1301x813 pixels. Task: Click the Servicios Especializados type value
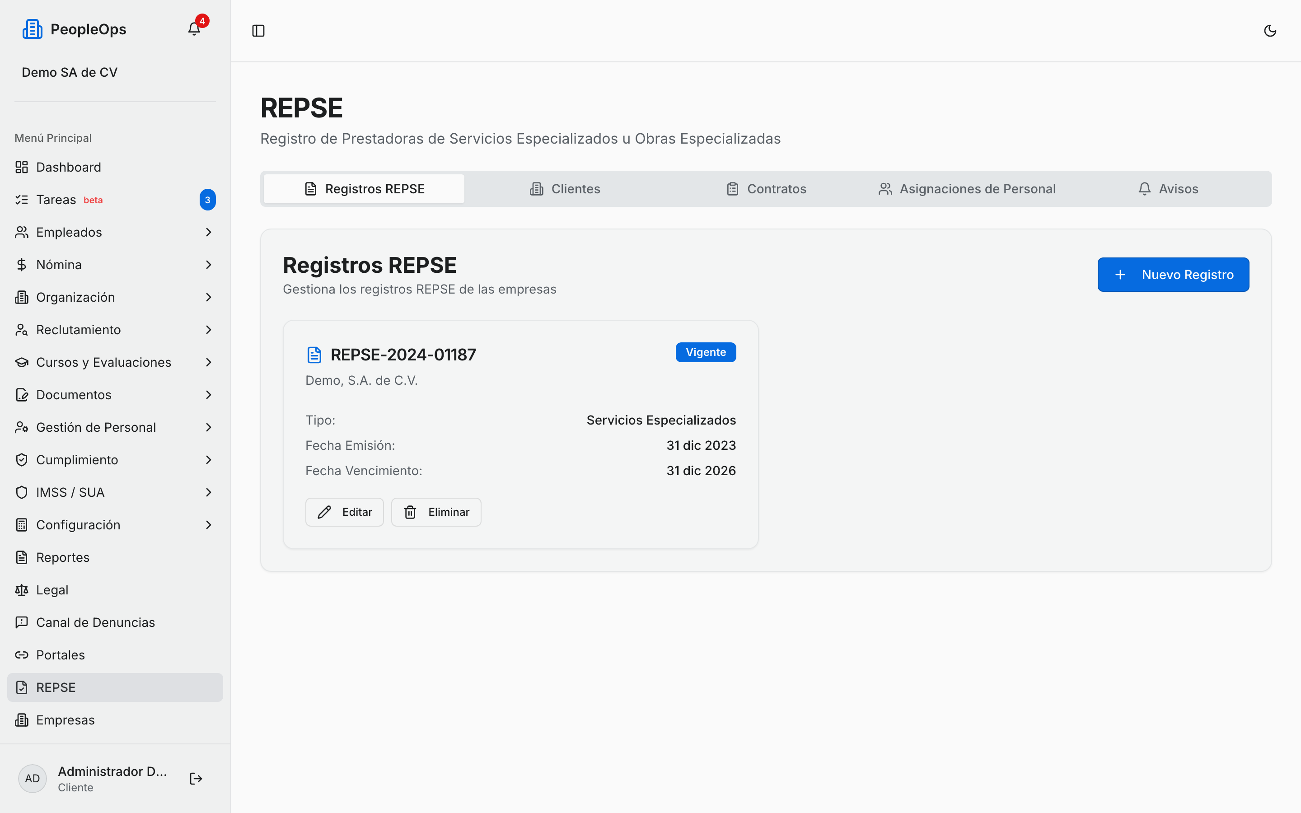click(x=661, y=420)
